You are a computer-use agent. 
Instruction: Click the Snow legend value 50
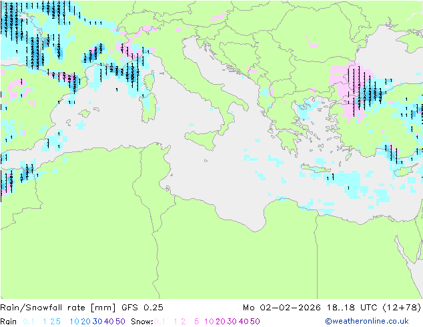click(x=255, y=322)
